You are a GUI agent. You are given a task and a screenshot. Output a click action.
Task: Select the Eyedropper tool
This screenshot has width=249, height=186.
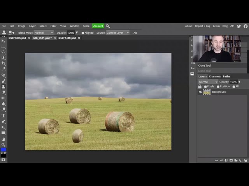[x=4, y=69]
